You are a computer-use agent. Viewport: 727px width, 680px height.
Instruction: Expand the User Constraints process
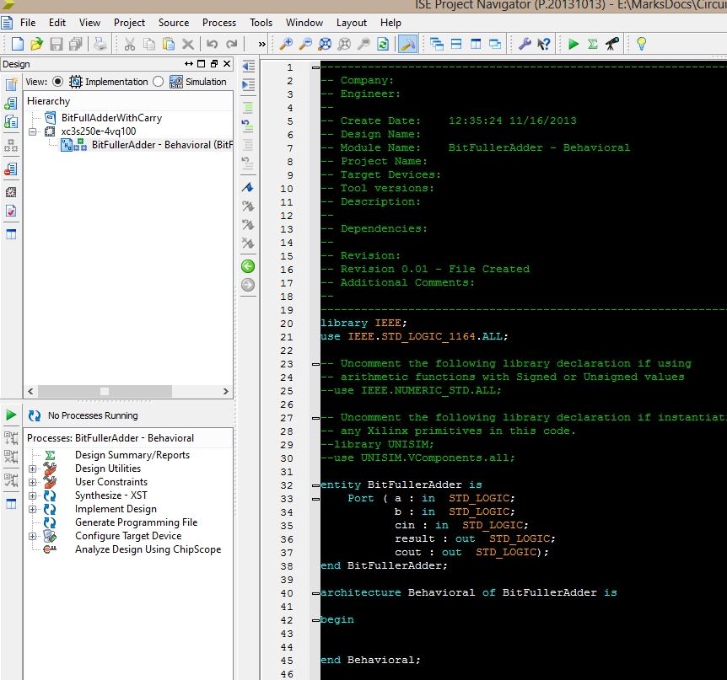(x=32, y=482)
